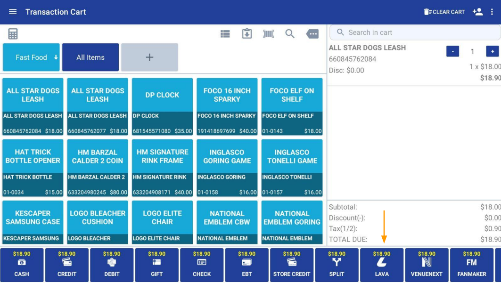This screenshot has width=501, height=283.
Task: Click the add customer icon
Action: [477, 12]
